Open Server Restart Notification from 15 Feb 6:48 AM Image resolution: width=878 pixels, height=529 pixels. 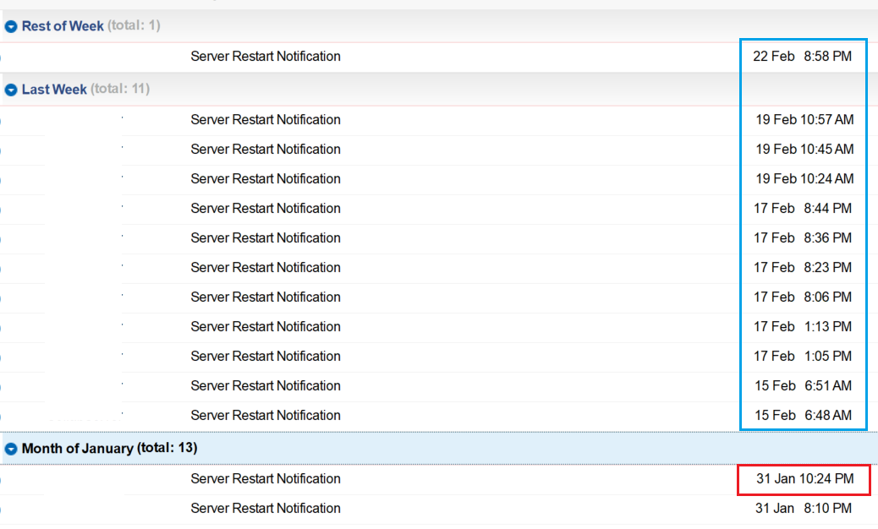click(x=266, y=416)
